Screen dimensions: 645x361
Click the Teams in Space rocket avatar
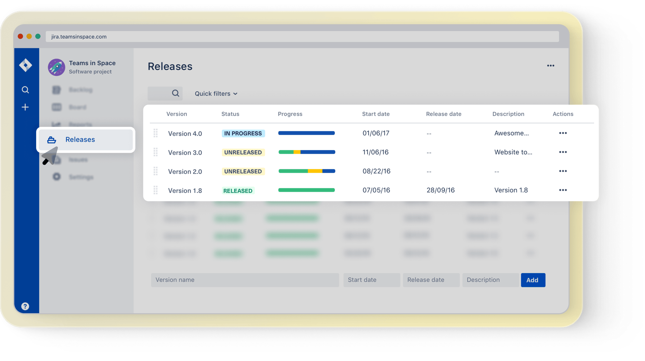[56, 67]
